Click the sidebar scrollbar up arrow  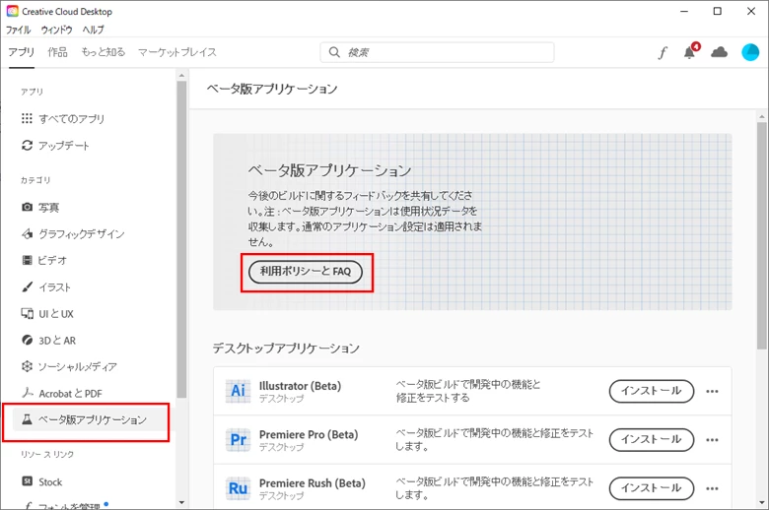click(x=181, y=76)
